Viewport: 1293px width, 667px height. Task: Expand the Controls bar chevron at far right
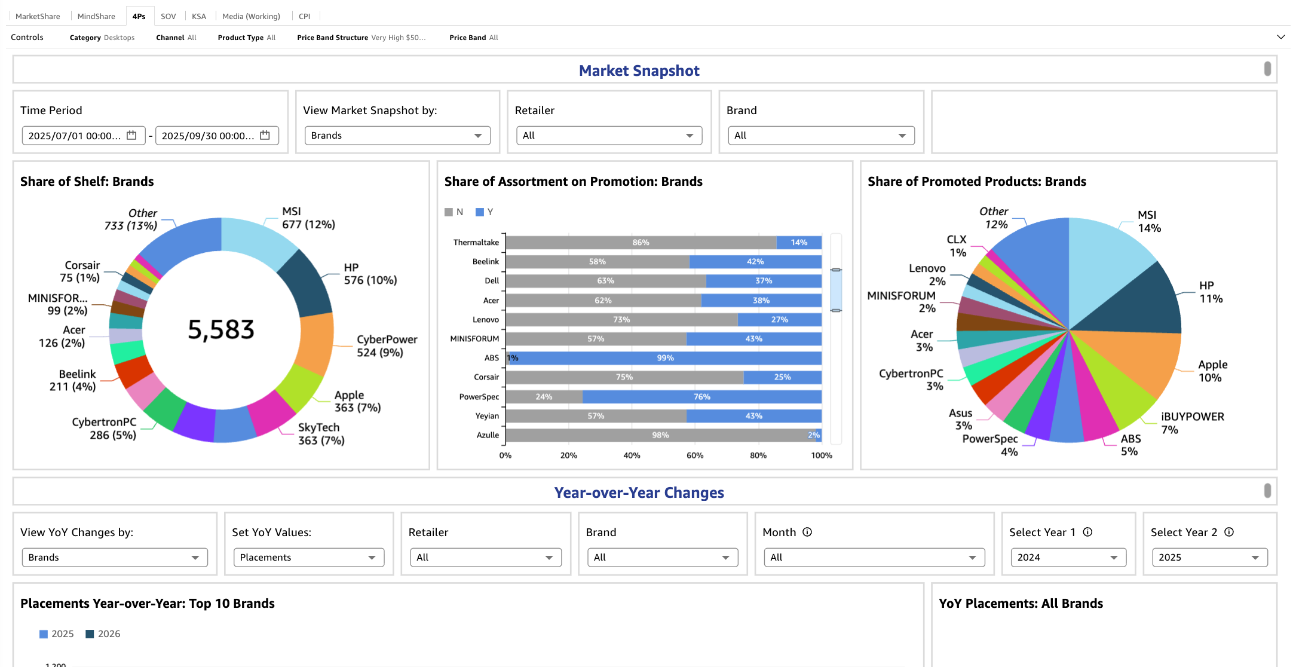(1280, 37)
